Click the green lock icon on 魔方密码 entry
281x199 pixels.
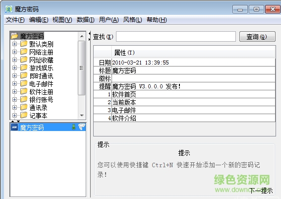(74, 127)
